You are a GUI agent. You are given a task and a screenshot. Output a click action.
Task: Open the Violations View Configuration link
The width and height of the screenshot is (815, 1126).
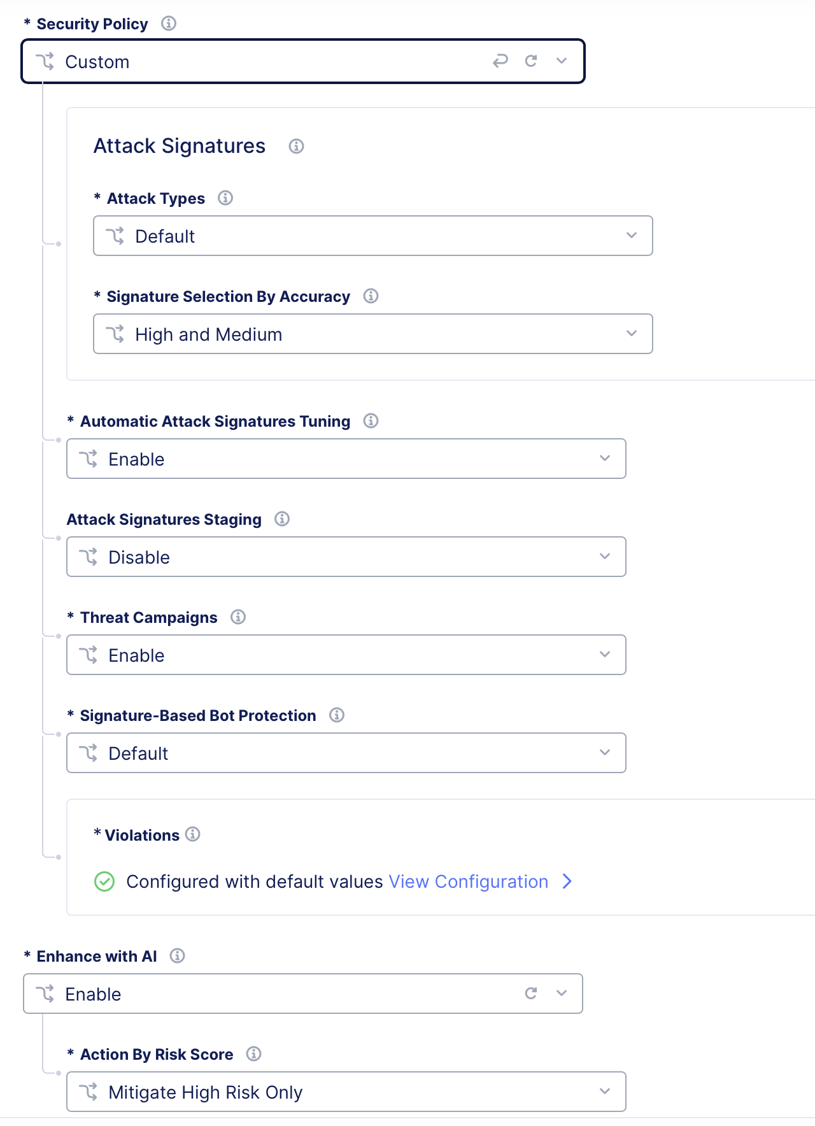pos(467,881)
